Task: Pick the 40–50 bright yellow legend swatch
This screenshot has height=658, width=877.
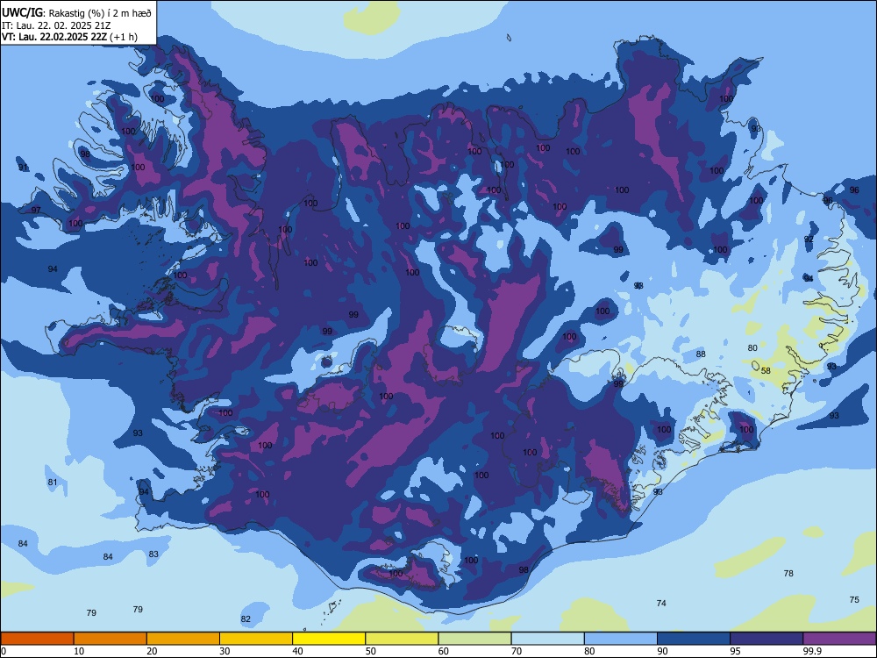Action: point(329,639)
